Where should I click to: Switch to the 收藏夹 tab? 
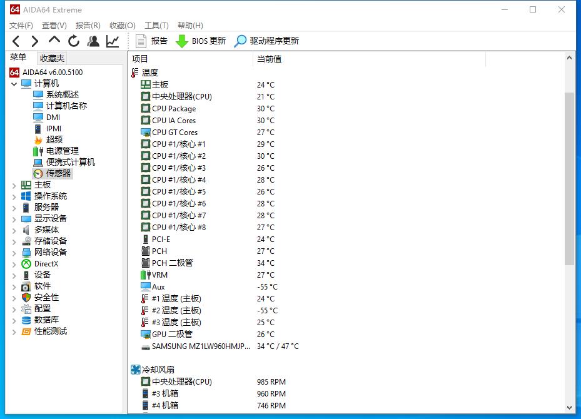tap(52, 58)
